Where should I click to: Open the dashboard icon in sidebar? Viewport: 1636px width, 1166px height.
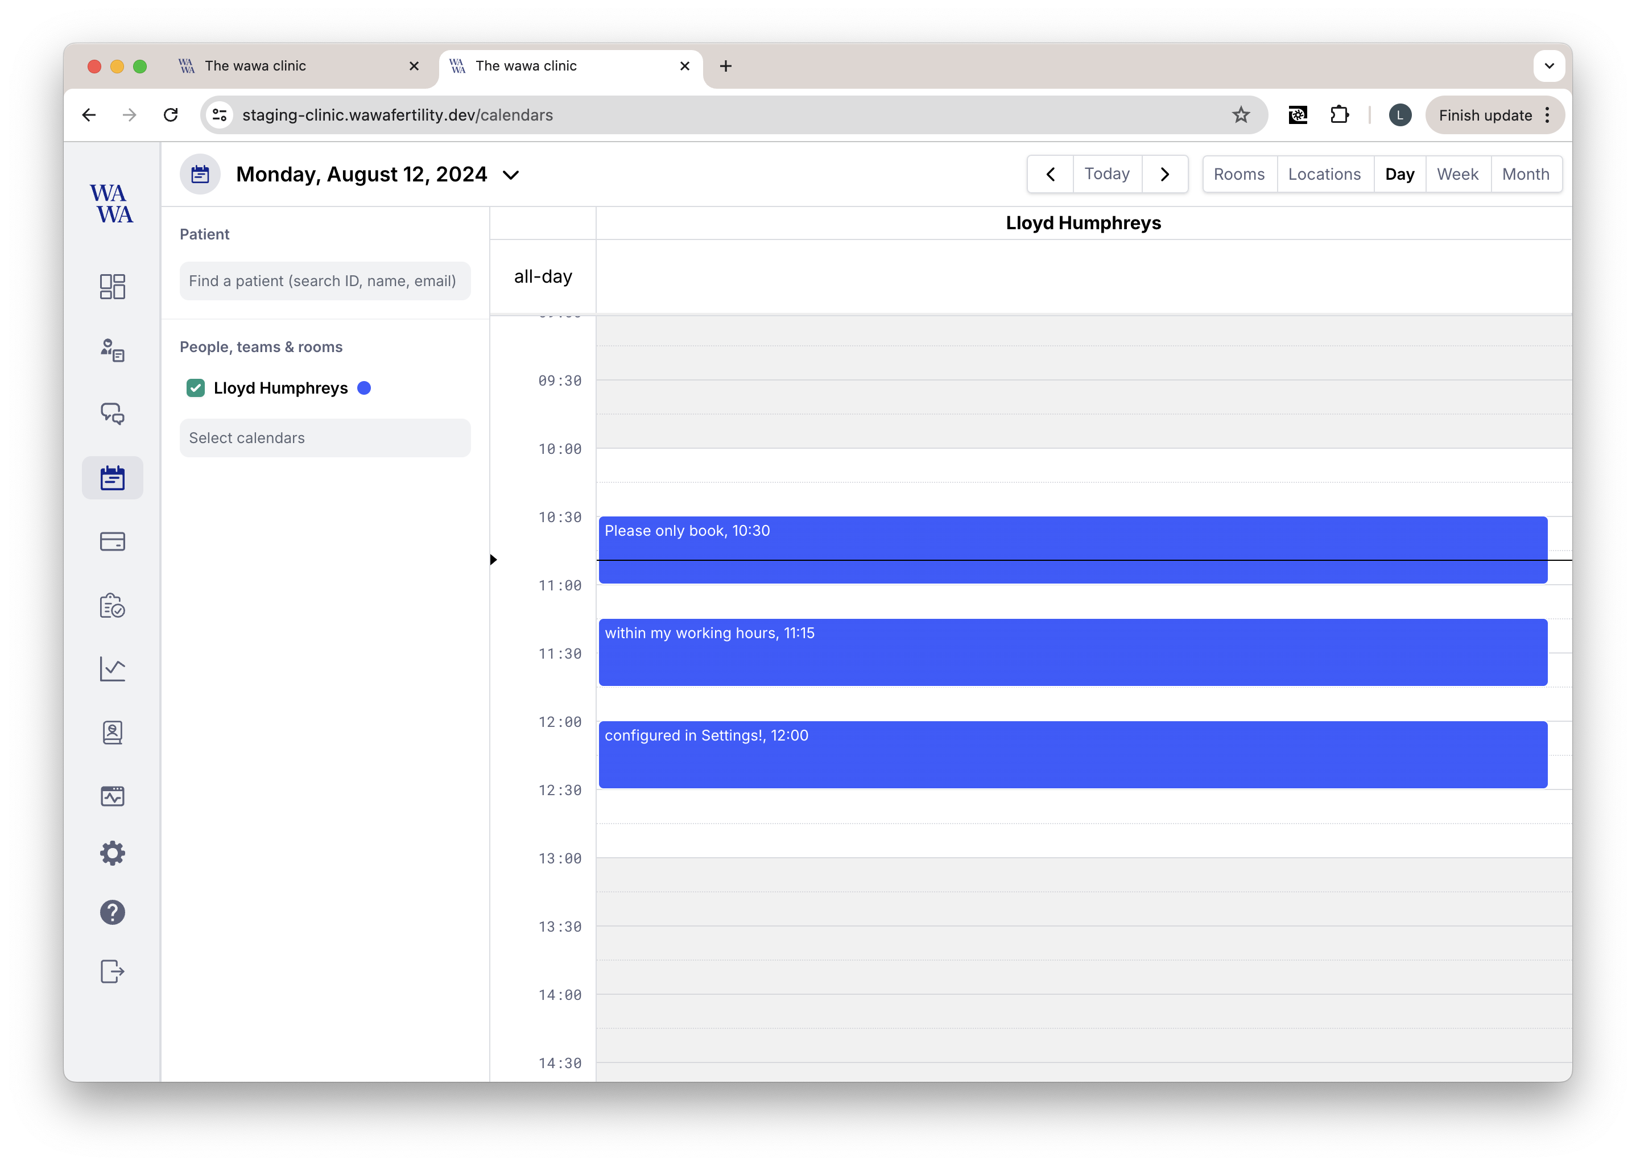click(112, 287)
